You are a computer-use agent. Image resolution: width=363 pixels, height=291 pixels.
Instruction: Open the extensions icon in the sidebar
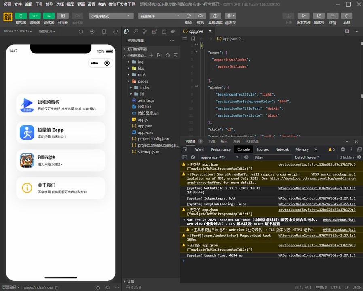click(155, 31)
